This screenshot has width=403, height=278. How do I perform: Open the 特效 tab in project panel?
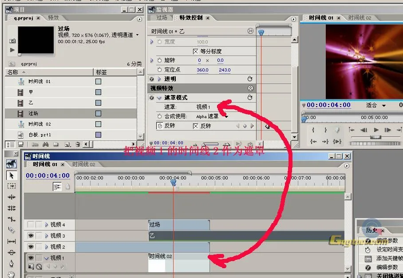point(53,18)
